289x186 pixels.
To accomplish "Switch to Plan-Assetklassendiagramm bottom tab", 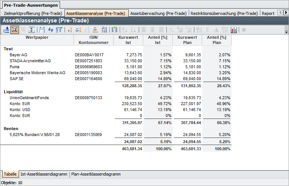I will click(96, 174).
